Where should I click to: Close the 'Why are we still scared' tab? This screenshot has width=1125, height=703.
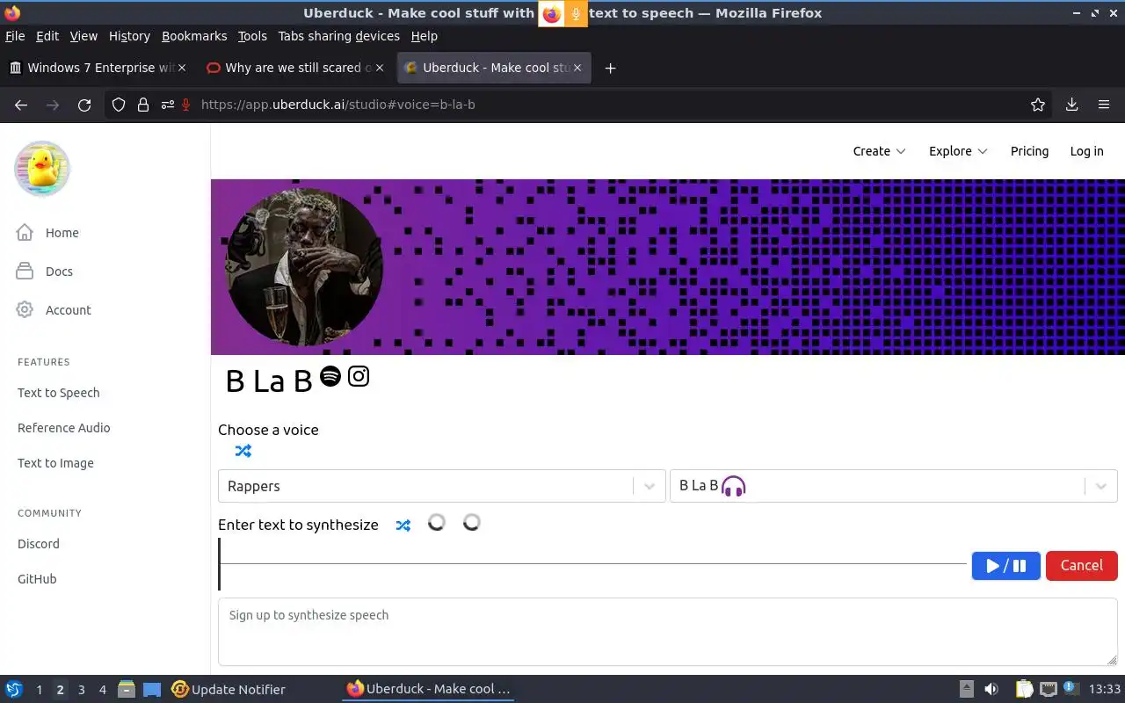(380, 68)
